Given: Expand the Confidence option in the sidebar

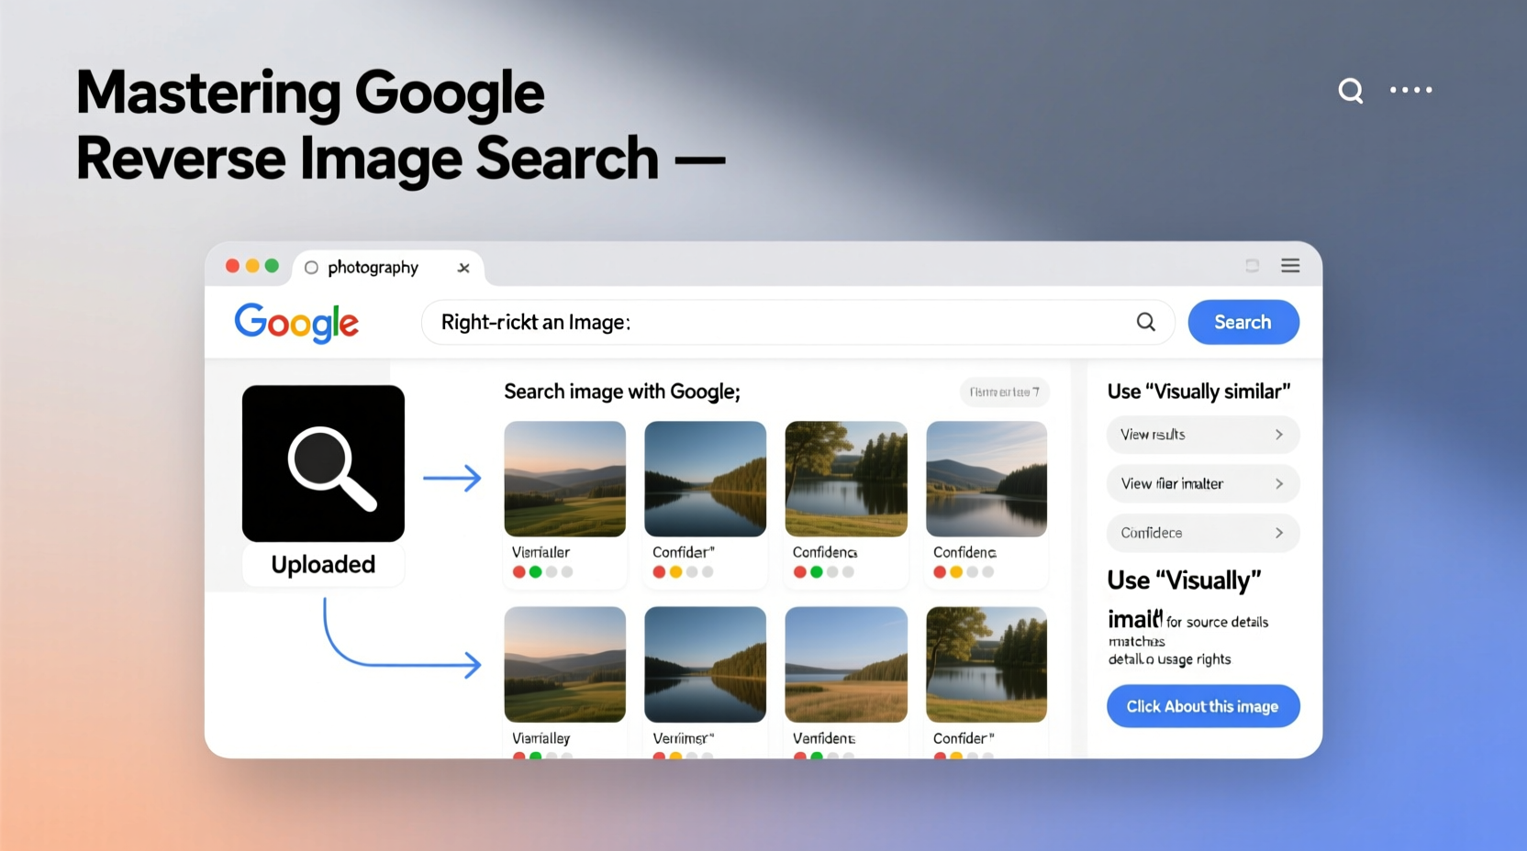Looking at the screenshot, I should (x=1202, y=533).
